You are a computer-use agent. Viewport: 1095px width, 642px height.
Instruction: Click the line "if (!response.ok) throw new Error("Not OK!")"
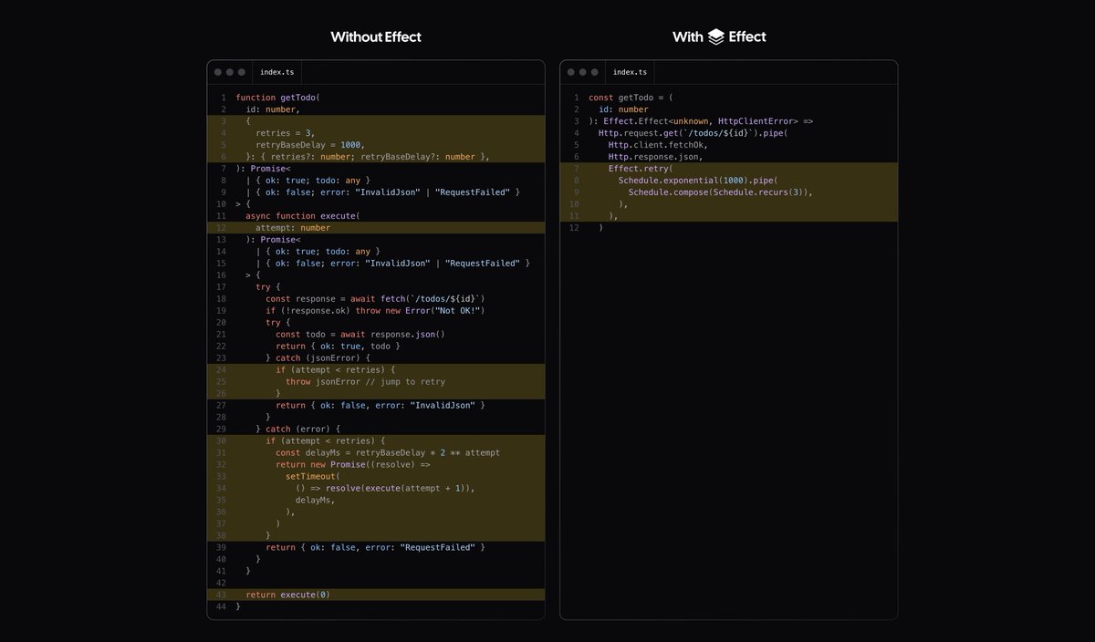pos(375,311)
